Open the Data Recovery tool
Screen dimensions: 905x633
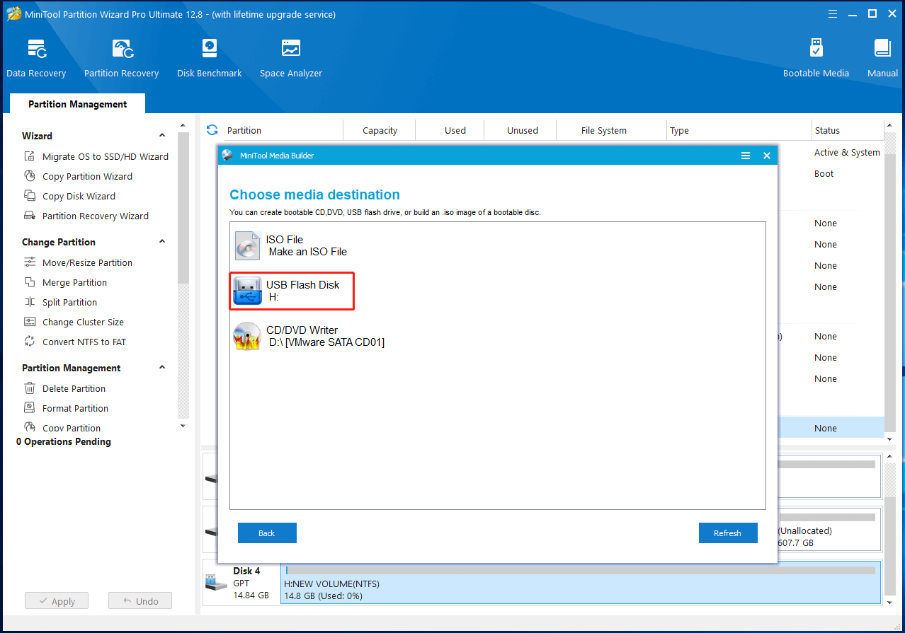pyautogui.click(x=36, y=58)
